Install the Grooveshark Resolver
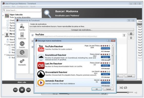The width and height of the screenshot is (144, 98). [105, 74]
